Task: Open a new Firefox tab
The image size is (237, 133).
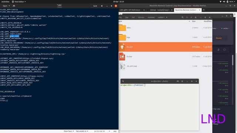Action: click(204, 10)
